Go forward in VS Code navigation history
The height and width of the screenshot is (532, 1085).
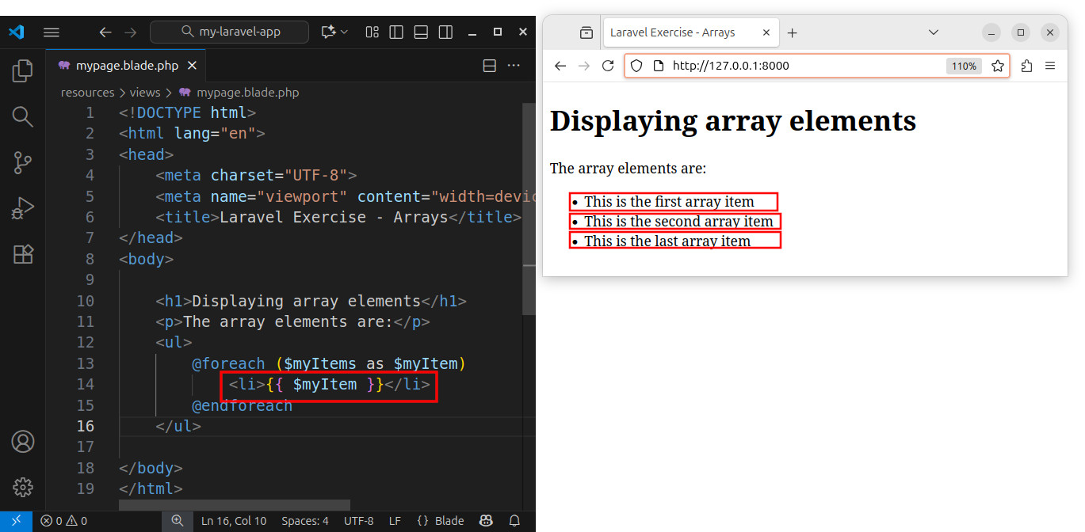point(131,32)
